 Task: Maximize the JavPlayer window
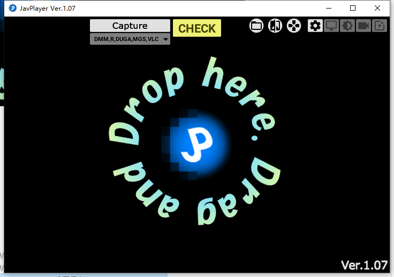(x=353, y=8)
